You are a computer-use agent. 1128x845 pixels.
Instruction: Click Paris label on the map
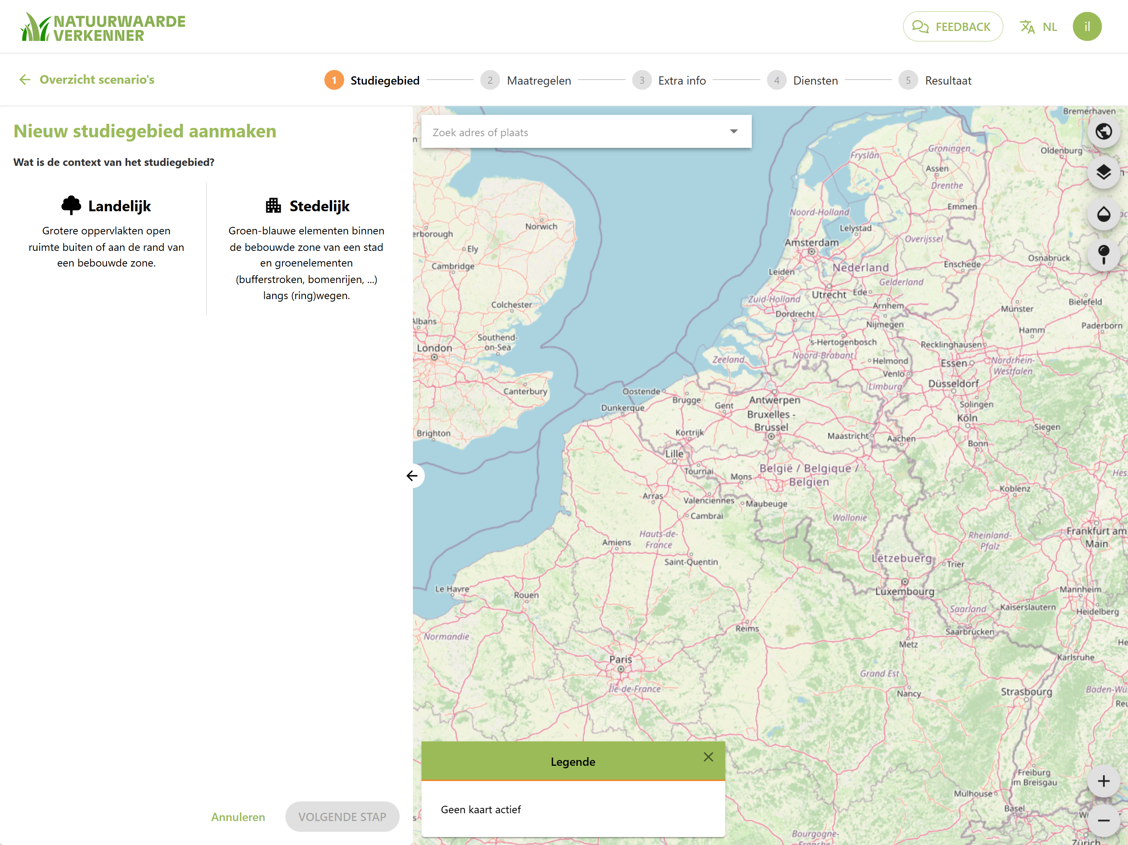click(x=620, y=659)
